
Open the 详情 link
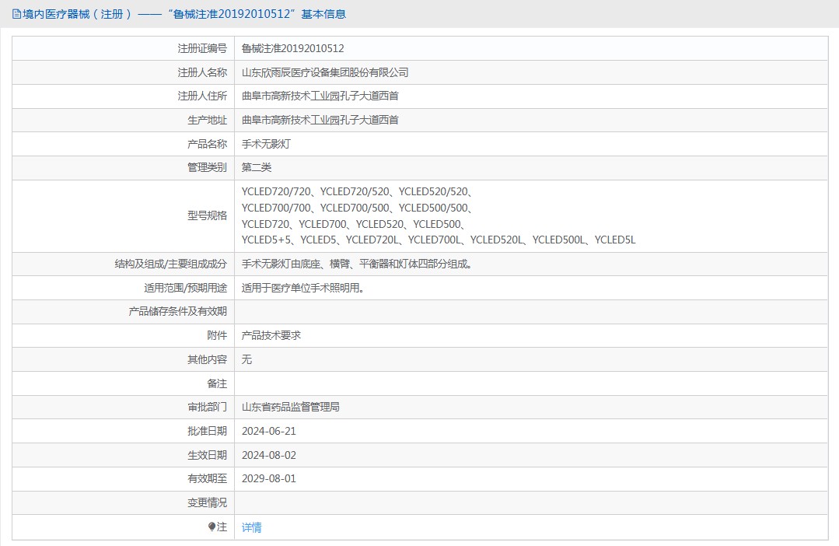(251, 527)
